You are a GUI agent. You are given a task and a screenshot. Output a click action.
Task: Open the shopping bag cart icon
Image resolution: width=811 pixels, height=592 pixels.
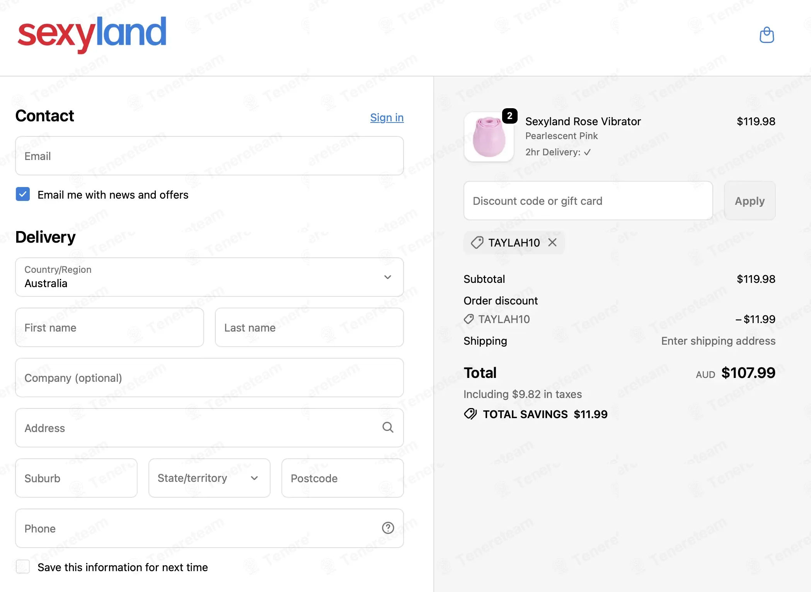(767, 35)
